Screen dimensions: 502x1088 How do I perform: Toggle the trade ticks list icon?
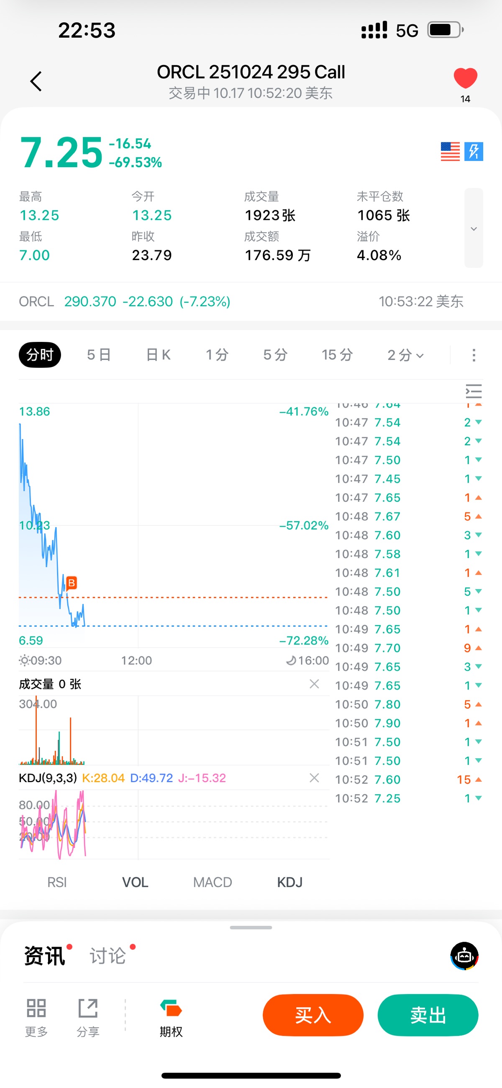click(x=473, y=391)
